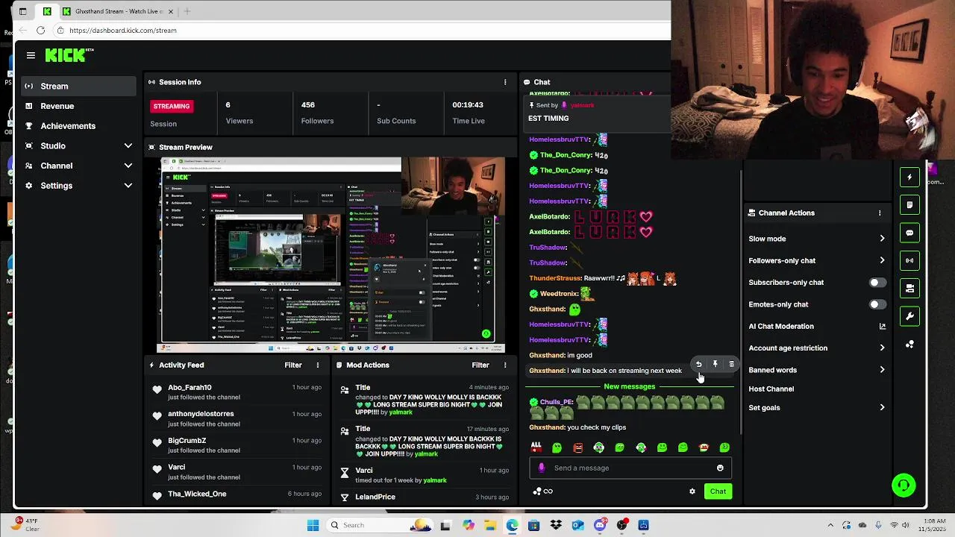Expand Followers-only chat options
The image size is (955, 537).
(x=882, y=260)
